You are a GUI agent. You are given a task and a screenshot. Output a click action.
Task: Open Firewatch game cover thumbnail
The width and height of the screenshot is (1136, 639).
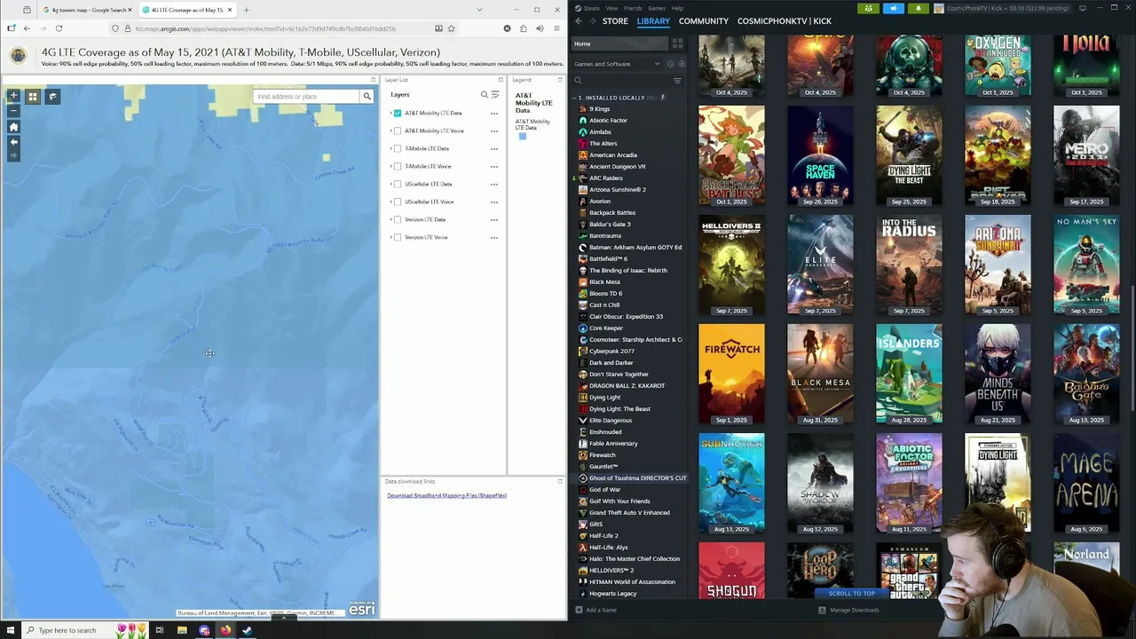tap(731, 373)
